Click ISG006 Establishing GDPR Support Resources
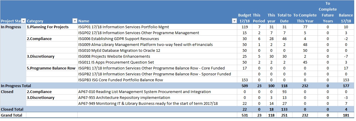This screenshot has width=356, height=121. 118,39
